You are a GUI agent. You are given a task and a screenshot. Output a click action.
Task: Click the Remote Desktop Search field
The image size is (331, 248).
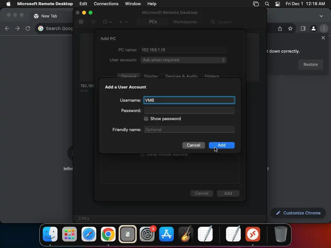pos(225,22)
